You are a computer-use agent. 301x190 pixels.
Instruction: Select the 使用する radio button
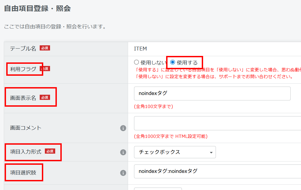(x=173, y=62)
